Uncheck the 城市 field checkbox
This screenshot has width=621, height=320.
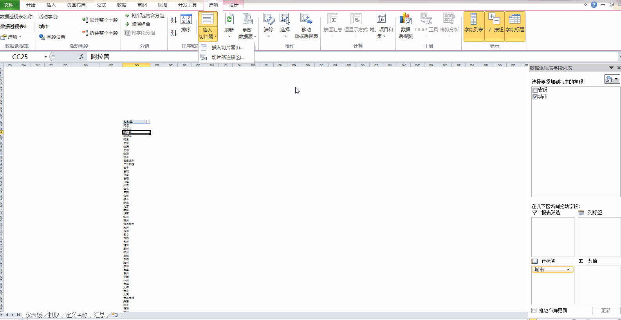pos(535,97)
